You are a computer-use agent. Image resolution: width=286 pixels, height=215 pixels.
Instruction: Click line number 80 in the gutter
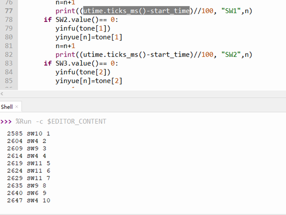(9, 37)
